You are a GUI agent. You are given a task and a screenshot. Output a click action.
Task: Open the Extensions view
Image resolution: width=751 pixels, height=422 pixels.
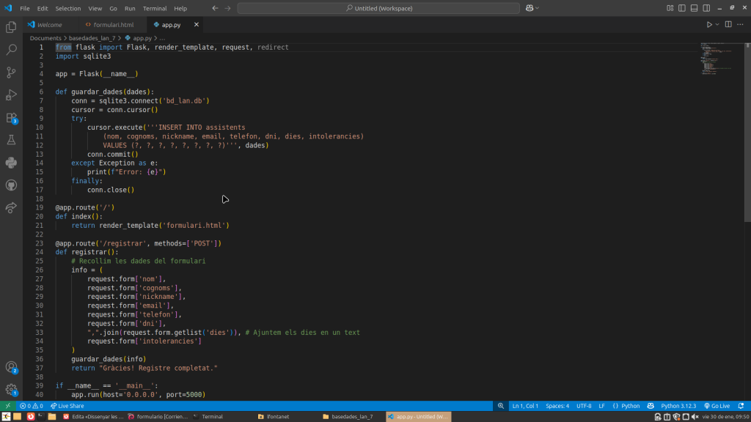[x=11, y=117]
